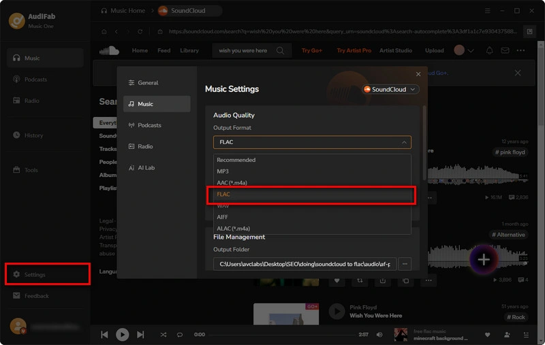Click the Output Folder path field
Screen dimensions: 545x345
[x=305, y=264]
